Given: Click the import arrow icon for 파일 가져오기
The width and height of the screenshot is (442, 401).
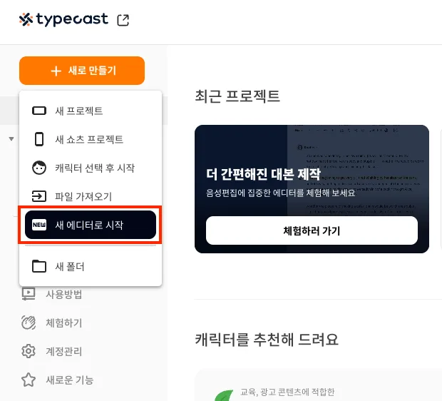Looking at the screenshot, I should coord(39,196).
